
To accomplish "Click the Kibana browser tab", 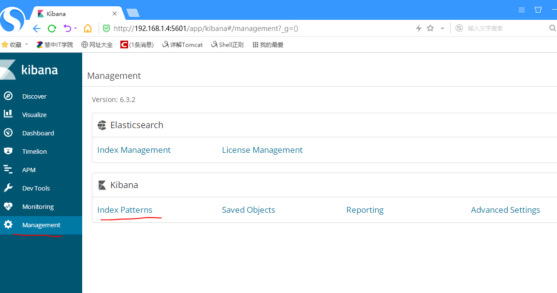I will coord(76,14).
